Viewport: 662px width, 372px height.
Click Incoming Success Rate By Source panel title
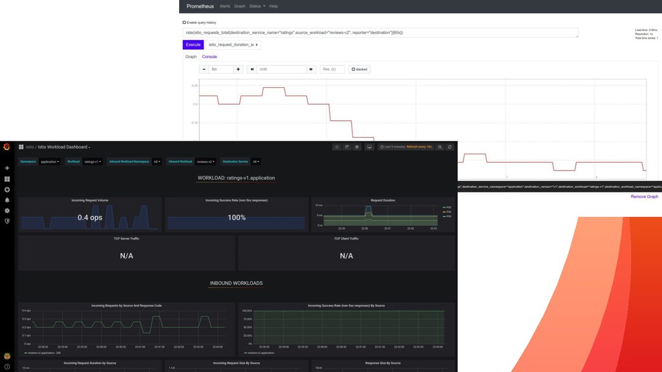[347, 305]
